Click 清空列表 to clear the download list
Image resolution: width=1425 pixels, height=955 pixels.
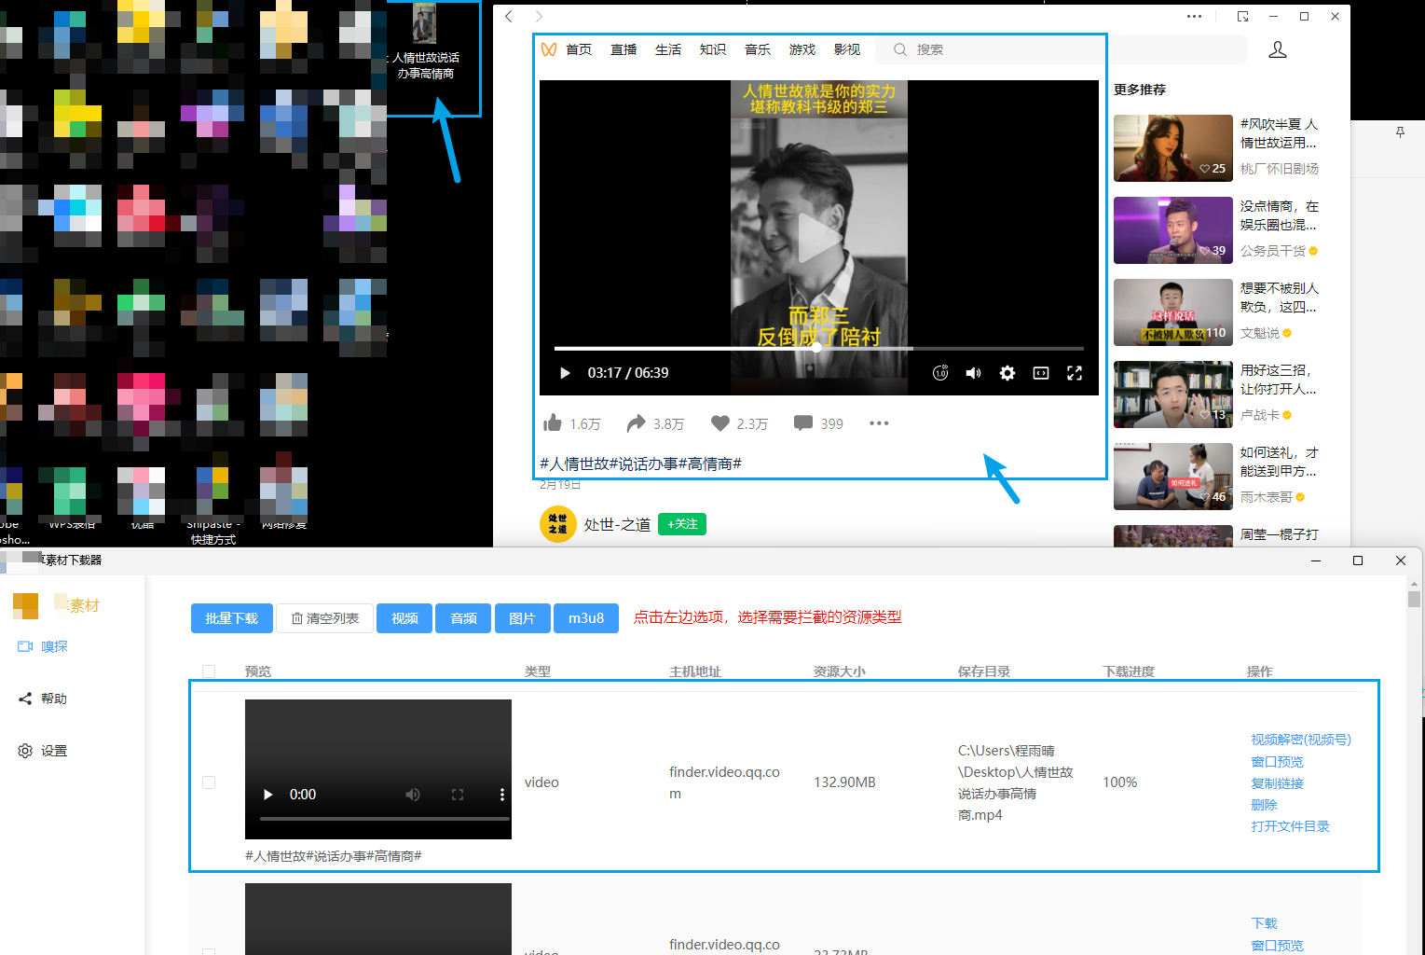[325, 618]
